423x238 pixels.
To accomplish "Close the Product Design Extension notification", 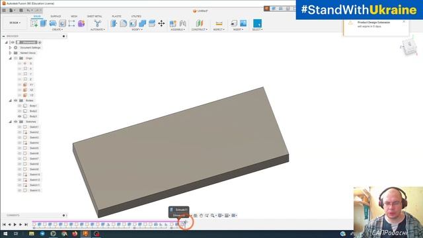I will [x=404, y=22].
